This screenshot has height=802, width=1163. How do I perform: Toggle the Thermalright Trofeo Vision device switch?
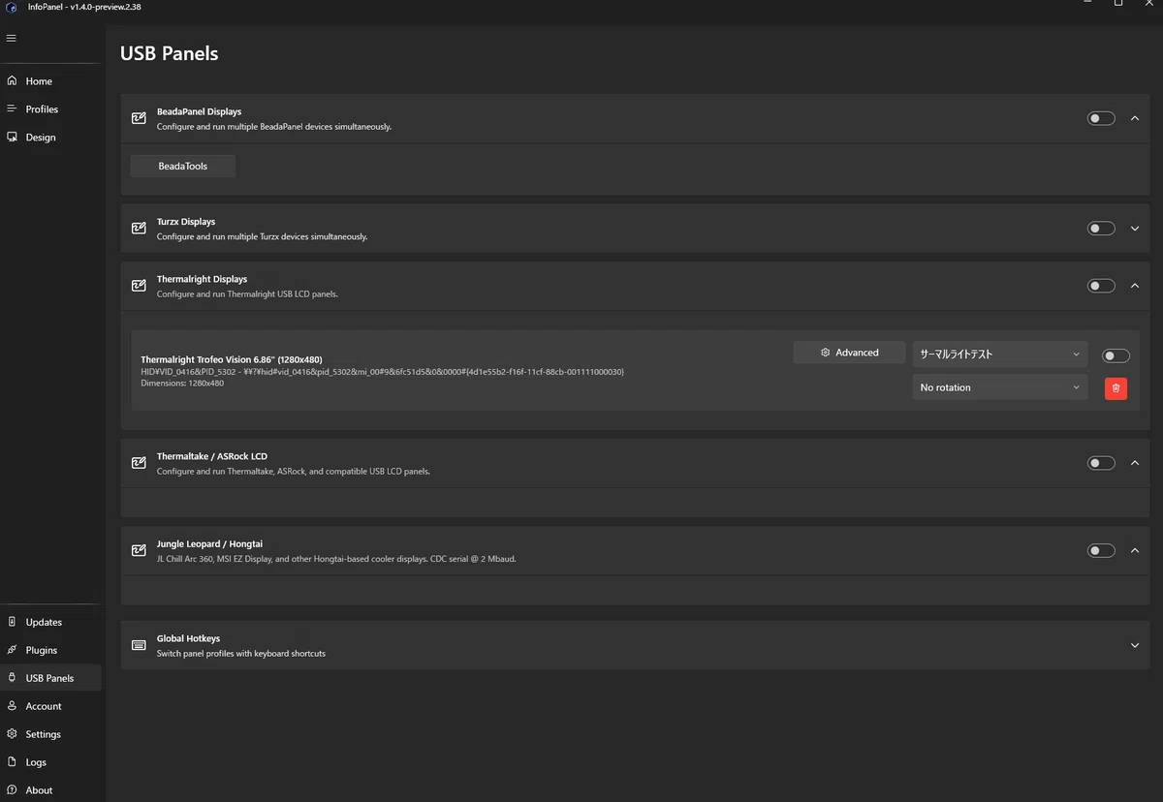pyautogui.click(x=1116, y=355)
